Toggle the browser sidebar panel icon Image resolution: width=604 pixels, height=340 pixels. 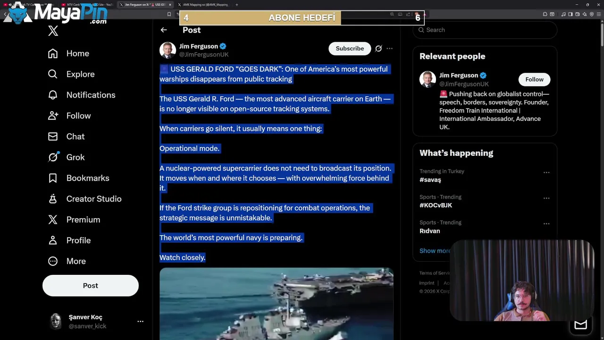tap(570, 14)
